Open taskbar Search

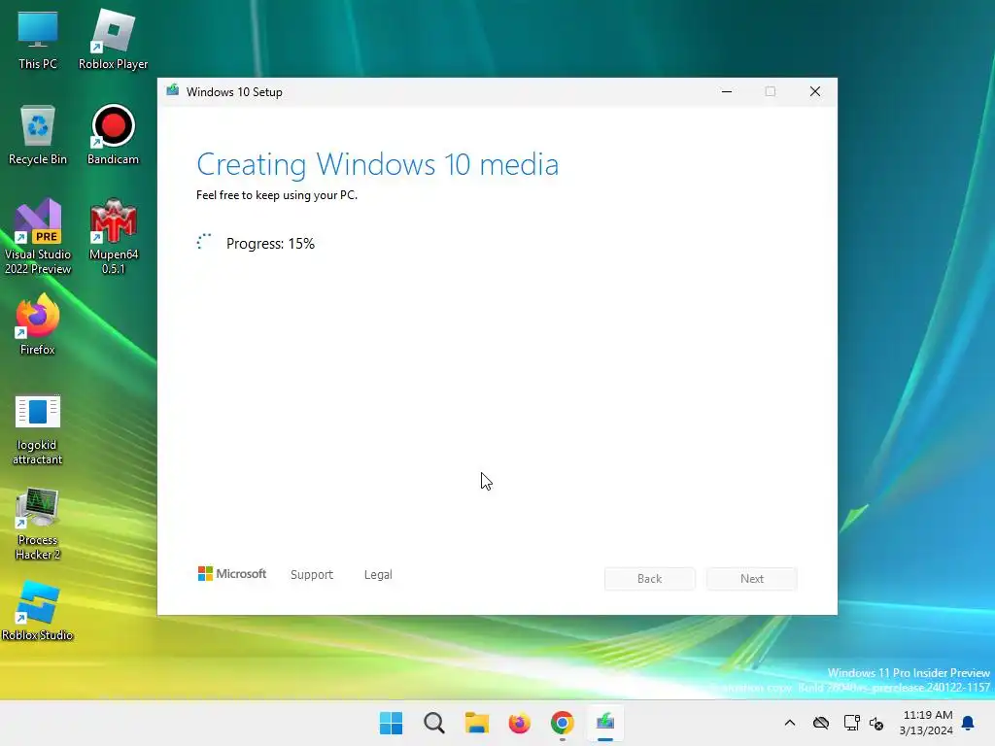pos(434,723)
